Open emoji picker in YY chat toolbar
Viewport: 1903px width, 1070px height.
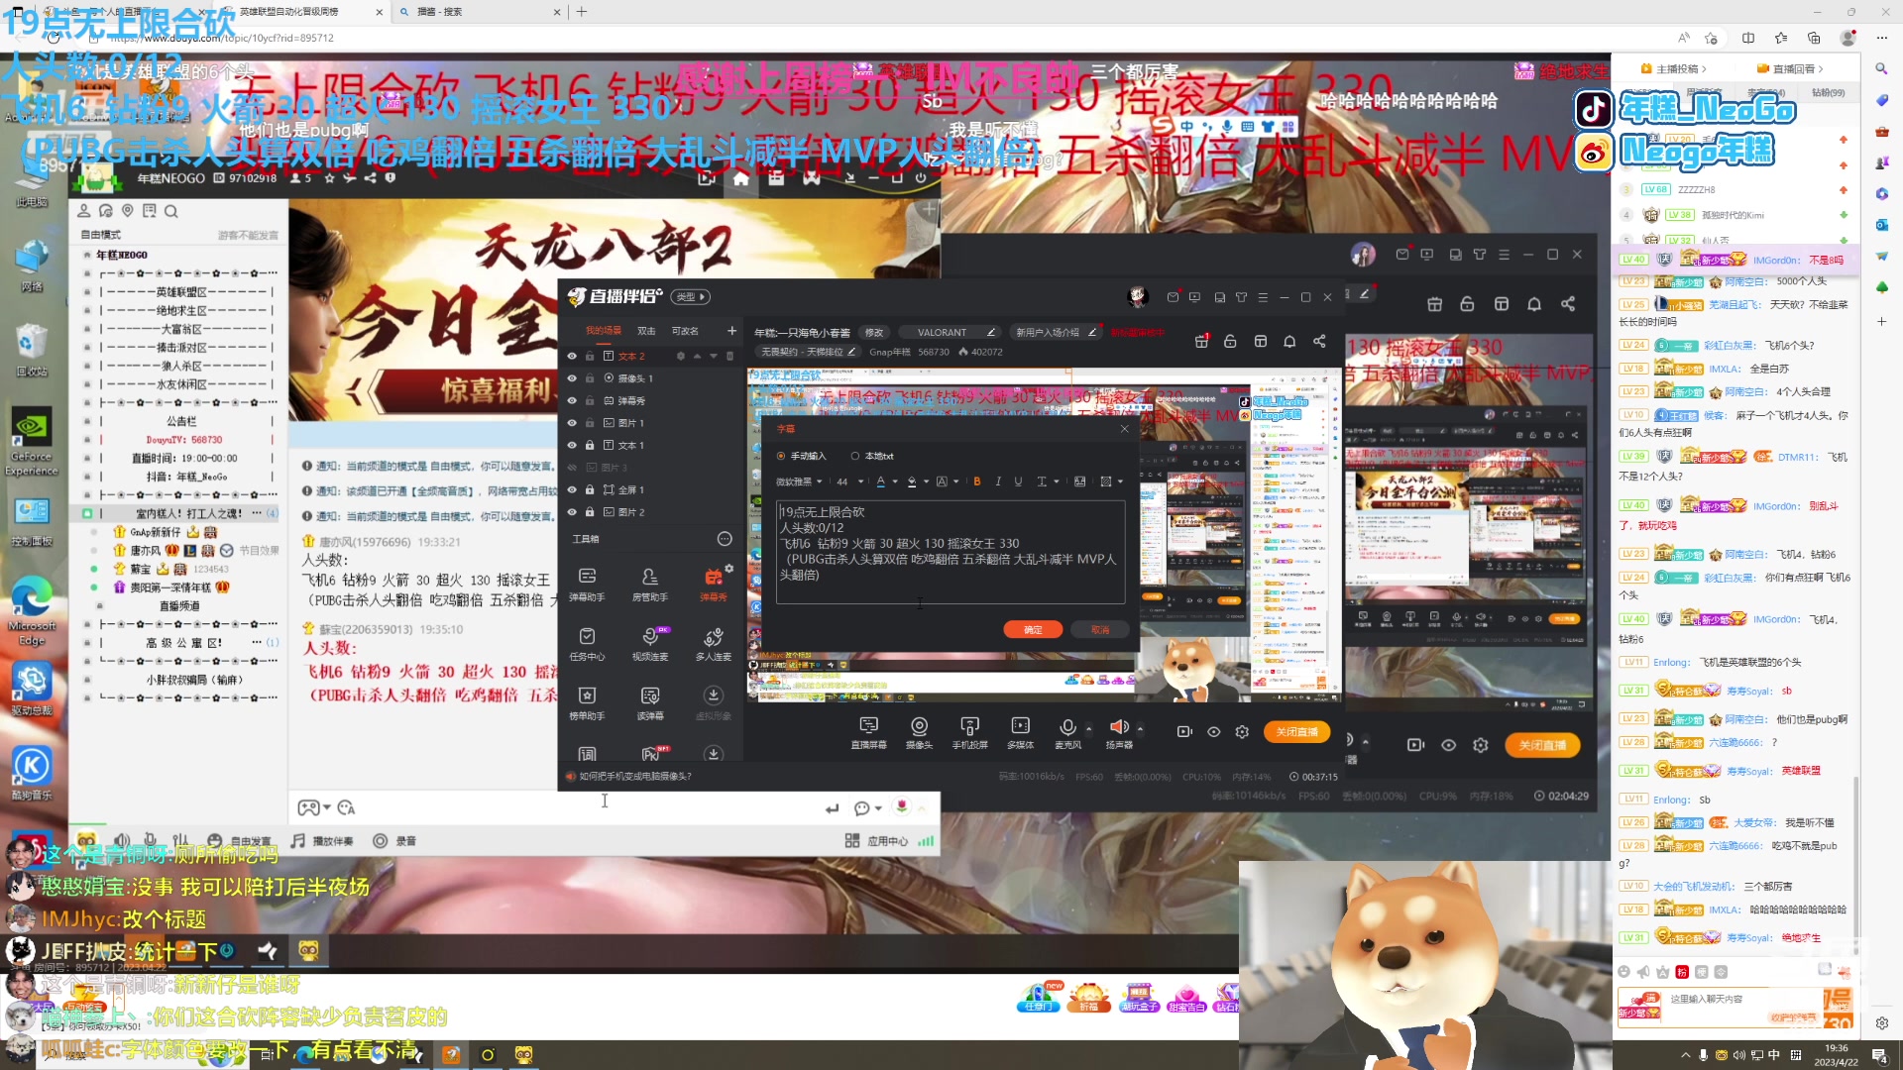pos(346,807)
